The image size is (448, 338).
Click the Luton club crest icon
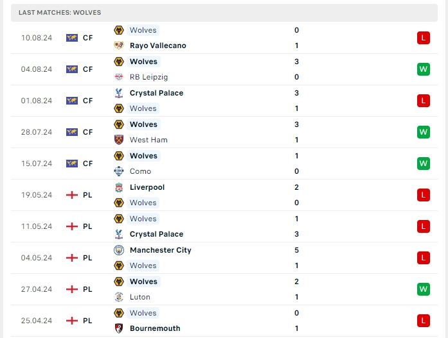[118, 297]
